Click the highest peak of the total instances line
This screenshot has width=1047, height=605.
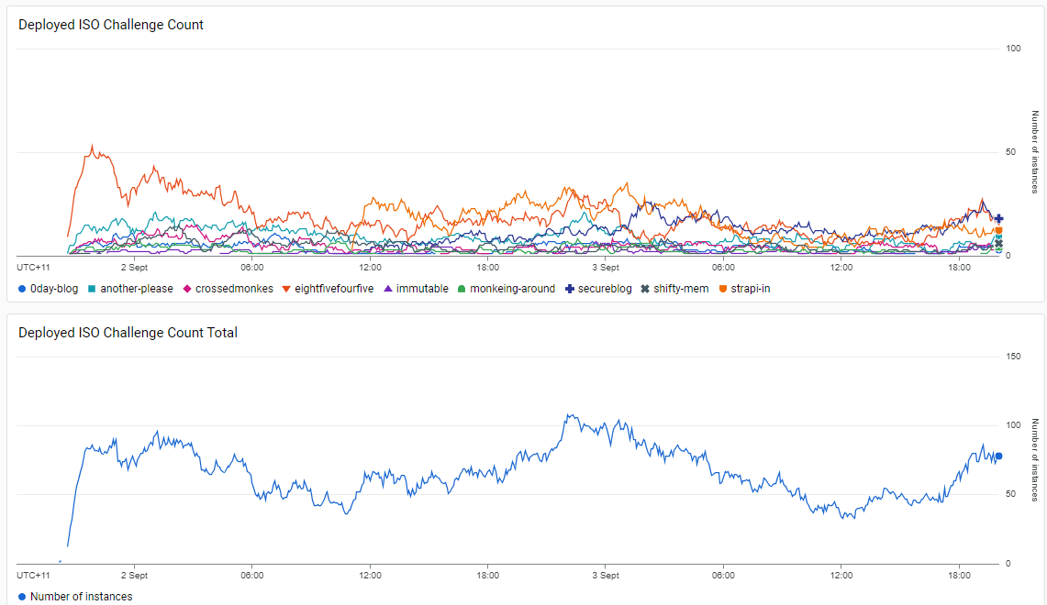tap(569, 415)
